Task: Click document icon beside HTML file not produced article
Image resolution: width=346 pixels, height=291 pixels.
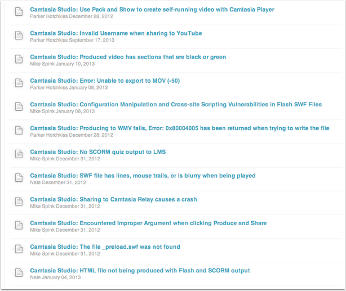Action: point(19,272)
